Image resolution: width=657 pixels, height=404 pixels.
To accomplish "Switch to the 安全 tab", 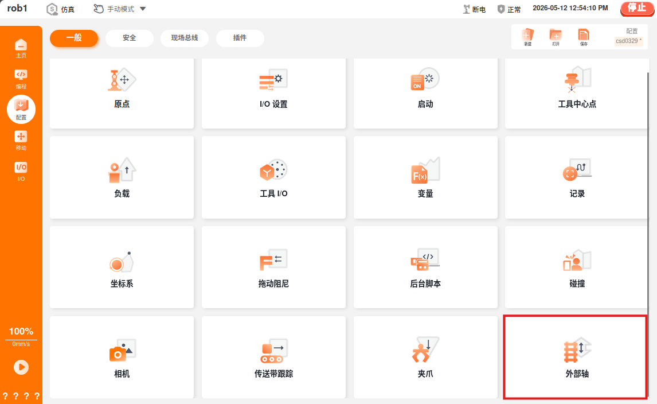I will [x=129, y=38].
